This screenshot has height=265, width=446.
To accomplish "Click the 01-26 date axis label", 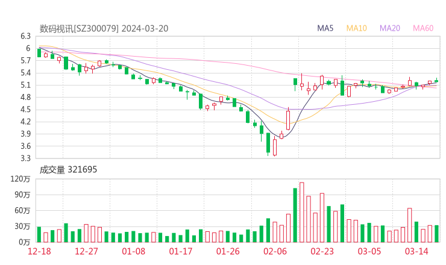I will point(228,251).
